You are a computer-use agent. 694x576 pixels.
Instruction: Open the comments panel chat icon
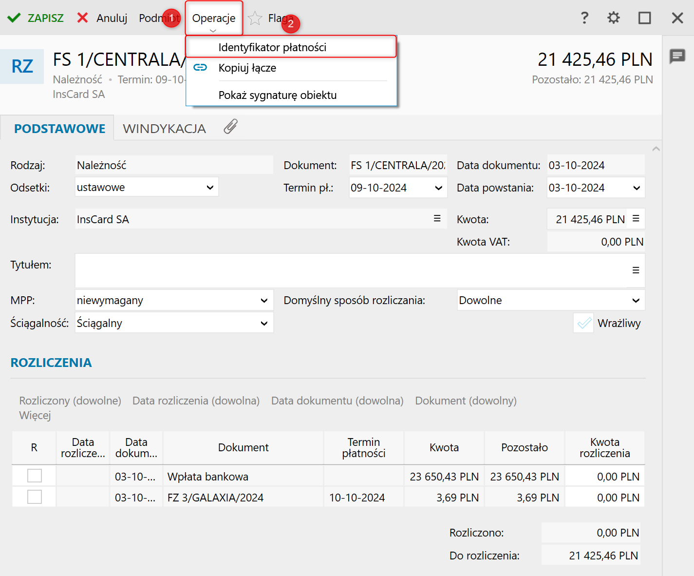[x=677, y=57]
